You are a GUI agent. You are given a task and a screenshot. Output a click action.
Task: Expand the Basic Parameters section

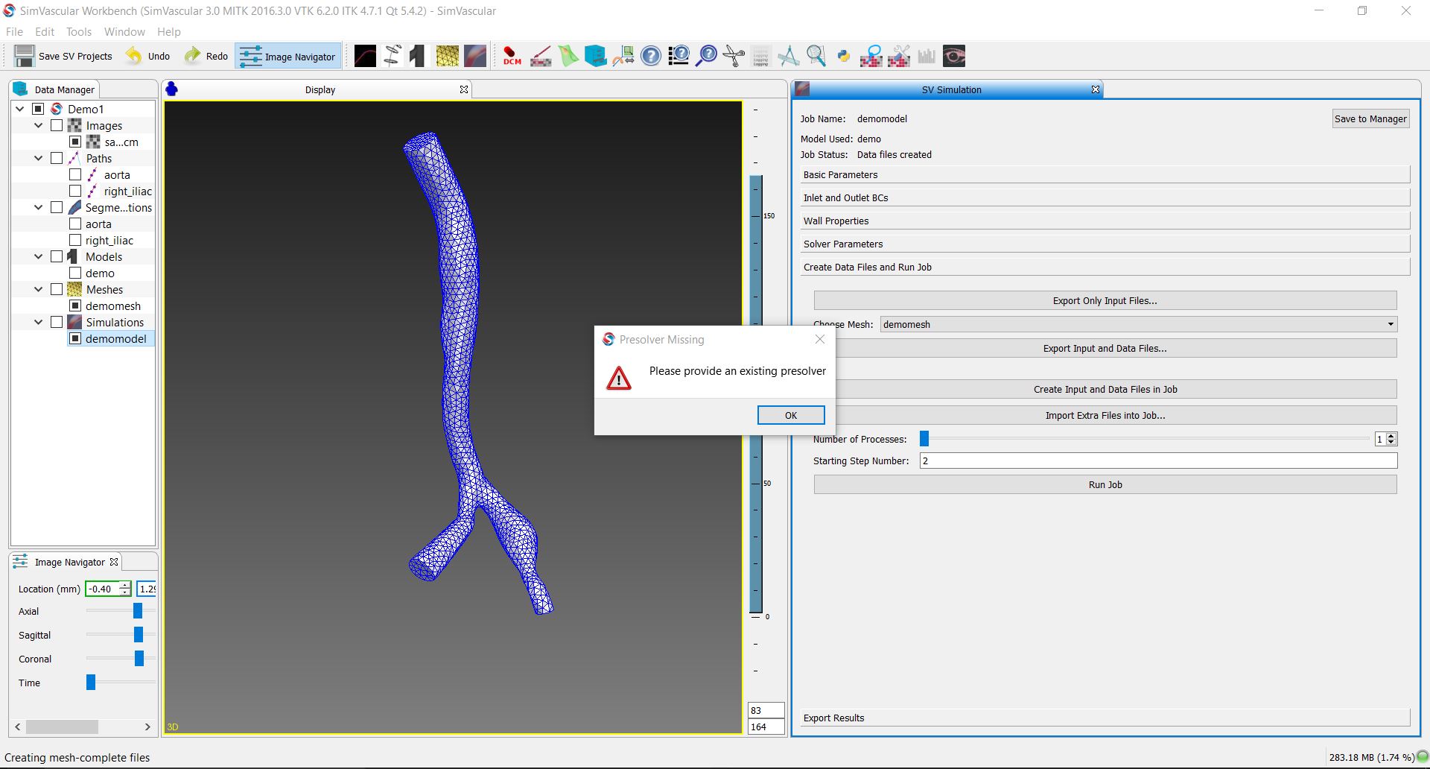[1105, 174]
